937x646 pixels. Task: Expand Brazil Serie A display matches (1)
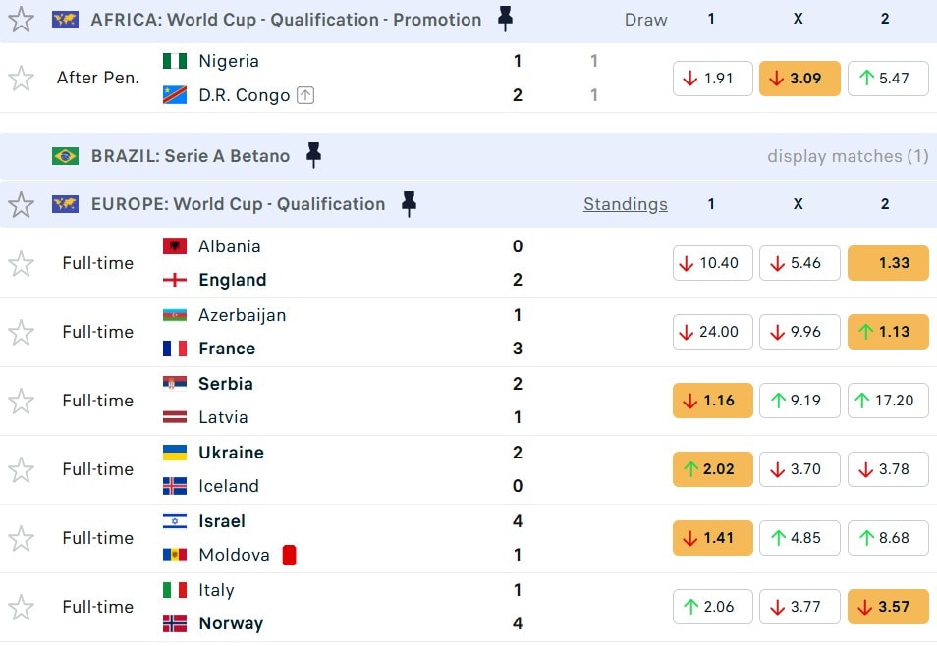(848, 156)
